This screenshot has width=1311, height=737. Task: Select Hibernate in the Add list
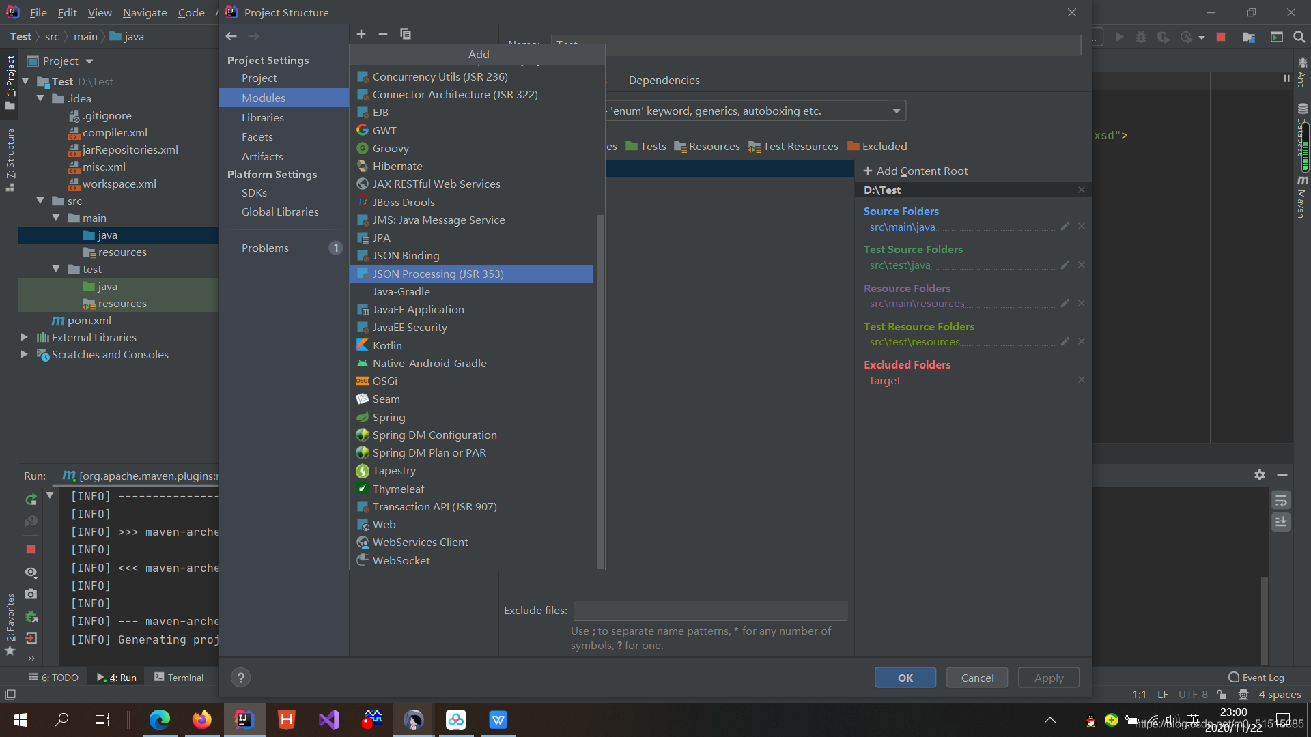[471, 166]
